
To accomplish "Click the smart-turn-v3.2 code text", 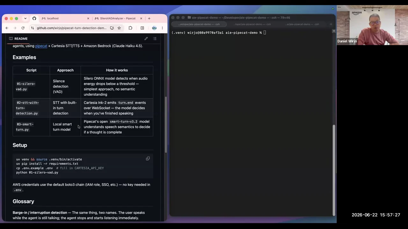I will [123, 121].
